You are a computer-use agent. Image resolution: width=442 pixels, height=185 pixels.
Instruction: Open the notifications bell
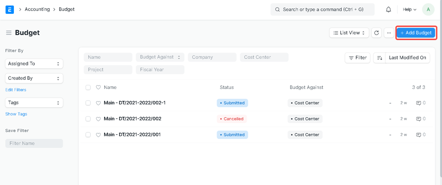click(388, 9)
